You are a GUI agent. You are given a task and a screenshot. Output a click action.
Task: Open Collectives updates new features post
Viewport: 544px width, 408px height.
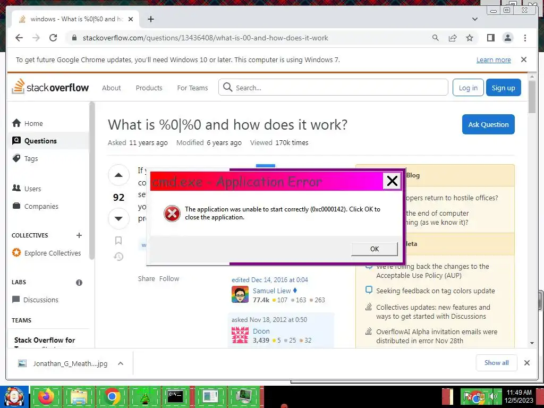click(x=433, y=312)
